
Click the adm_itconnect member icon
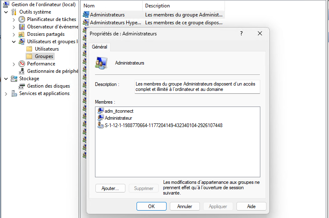pyautogui.click(x=101, y=111)
